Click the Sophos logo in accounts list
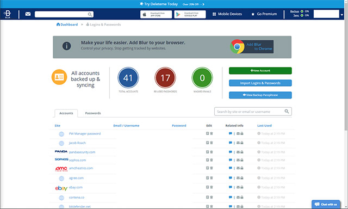The image size is (348, 209). click(61, 159)
